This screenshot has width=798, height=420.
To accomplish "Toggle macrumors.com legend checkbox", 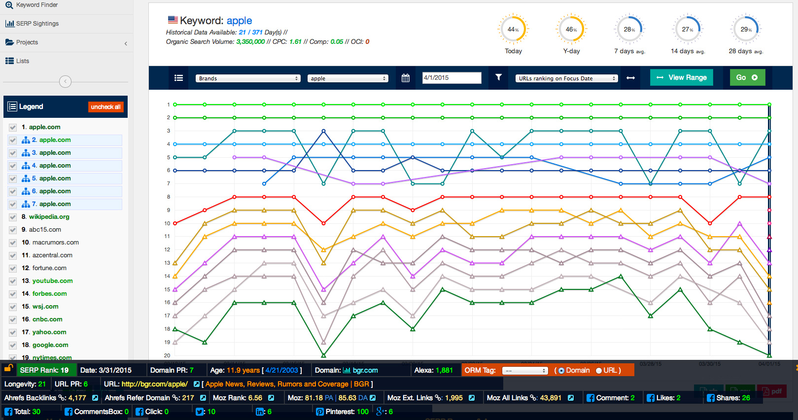I will pyautogui.click(x=13, y=243).
